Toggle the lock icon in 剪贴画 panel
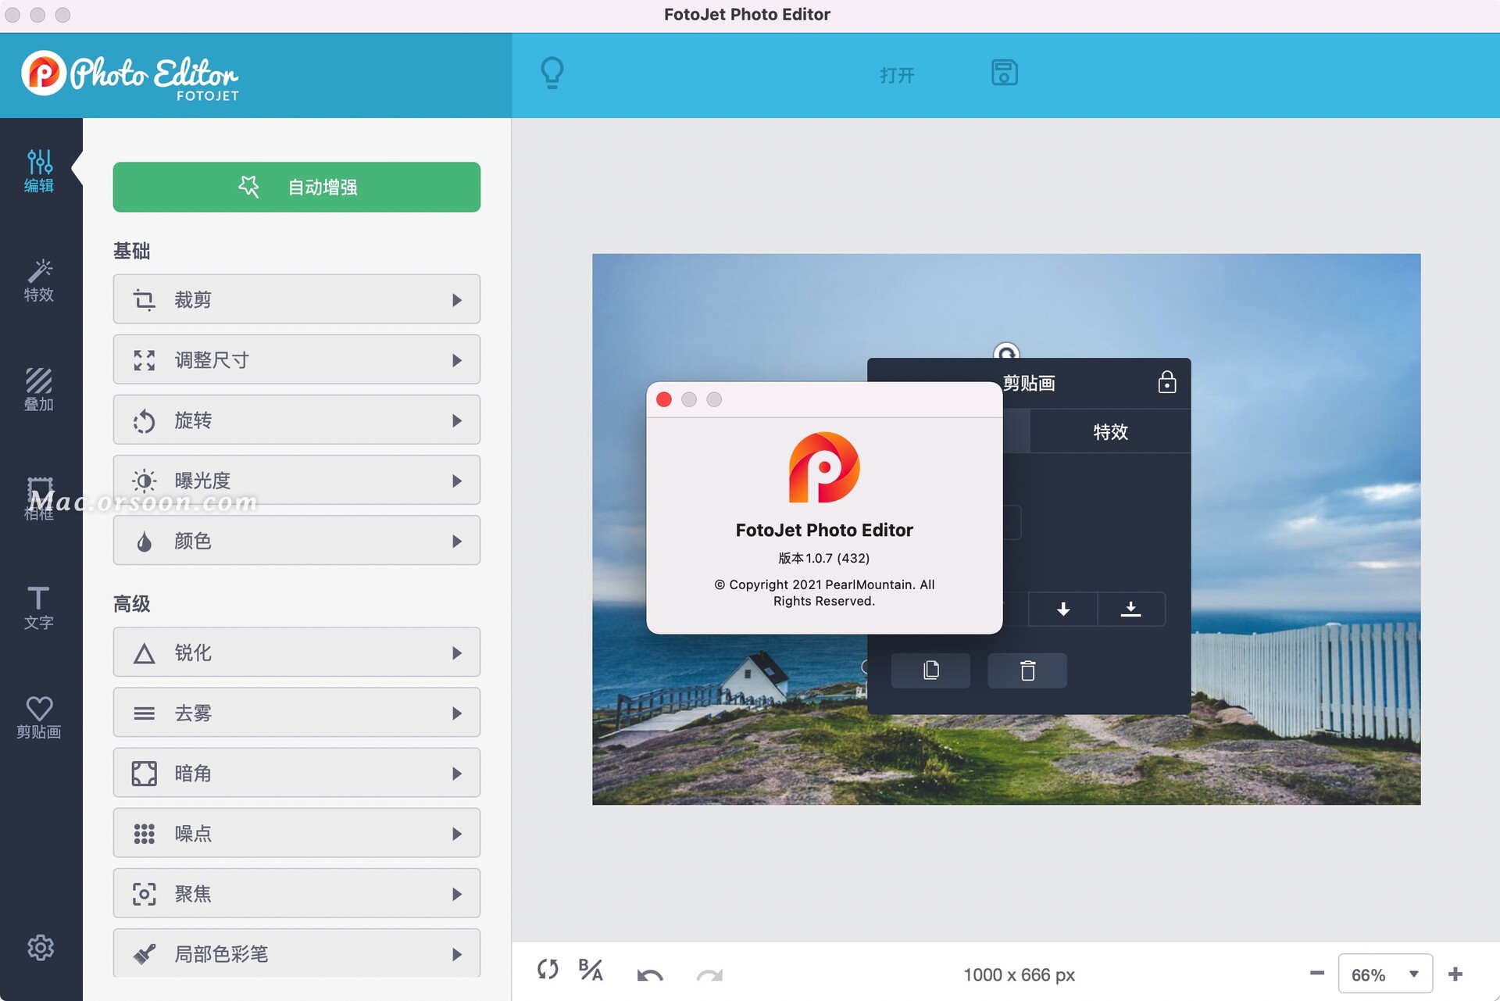The image size is (1500, 1001). [1167, 381]
